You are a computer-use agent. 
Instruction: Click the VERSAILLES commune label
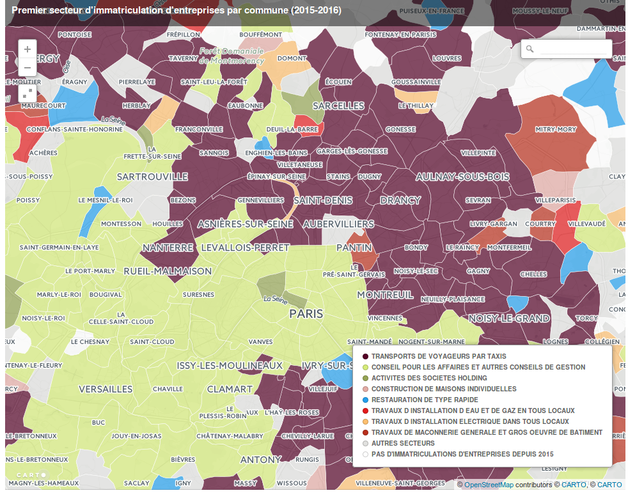[x=106, y=389]
